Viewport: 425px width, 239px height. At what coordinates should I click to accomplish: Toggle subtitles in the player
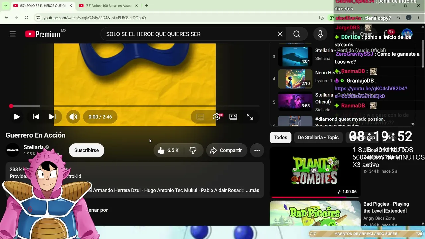[200, 117]
